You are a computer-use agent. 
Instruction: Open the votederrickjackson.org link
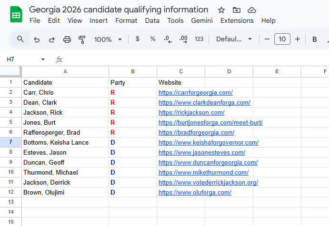[208, 182]
